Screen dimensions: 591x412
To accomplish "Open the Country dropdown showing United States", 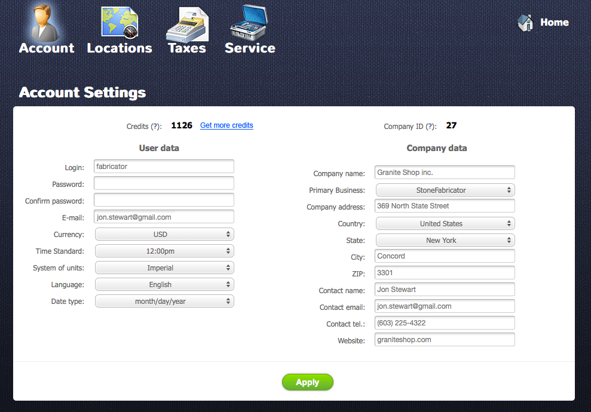I will click(x=445, y=223).
